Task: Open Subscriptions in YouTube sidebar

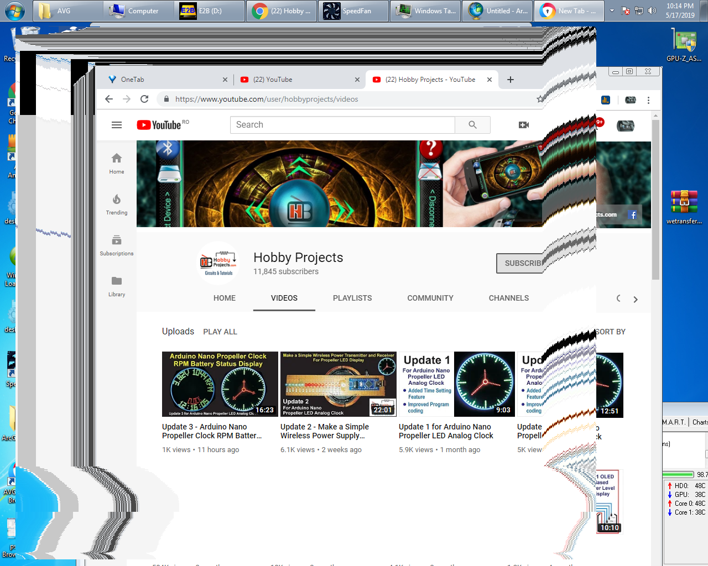Action: (x=117, y=245)
